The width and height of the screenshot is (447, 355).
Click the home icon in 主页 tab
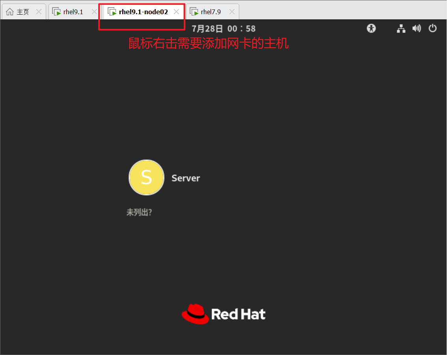(x=10, y=12)
